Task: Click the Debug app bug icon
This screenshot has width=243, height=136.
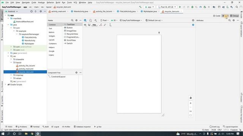Action: pyautogui.click(x=193, y=7)
